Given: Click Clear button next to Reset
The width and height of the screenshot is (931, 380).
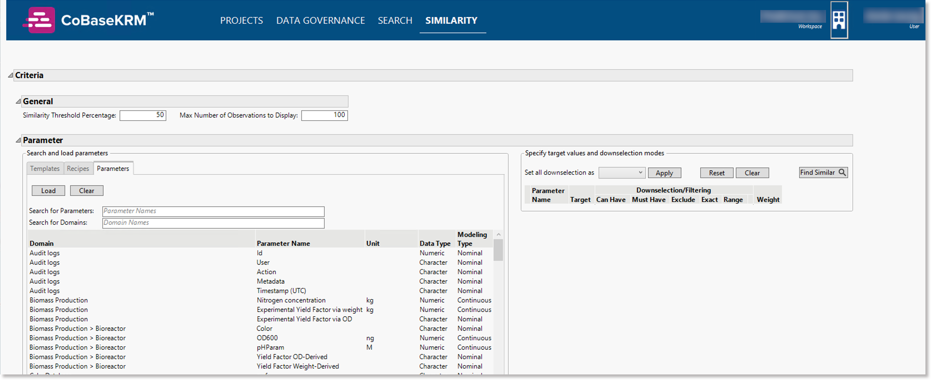Looking at the screenshot, I should (x=752, y=173).
